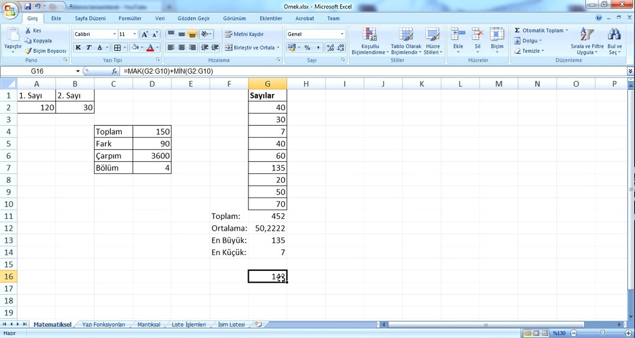
Task: Increase the cell indent
Action: click(x=215, y=47)
